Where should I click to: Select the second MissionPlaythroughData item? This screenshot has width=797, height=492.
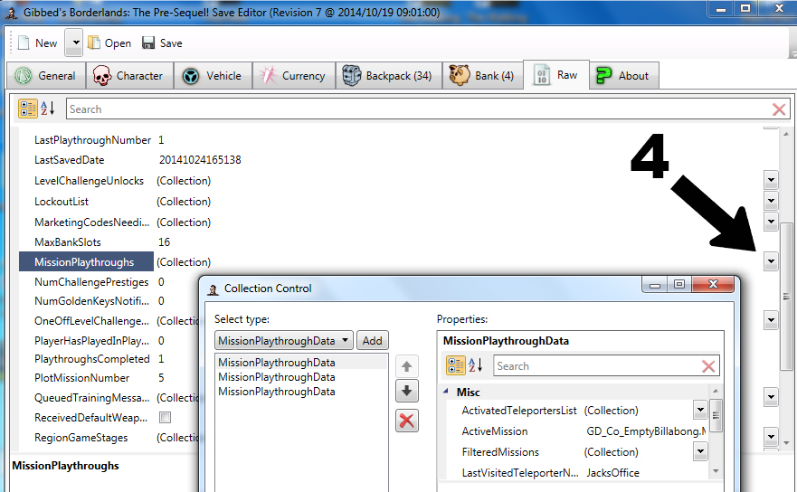pos(277,377)
